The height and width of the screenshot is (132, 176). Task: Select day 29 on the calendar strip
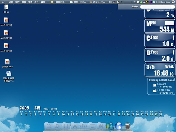151,114
